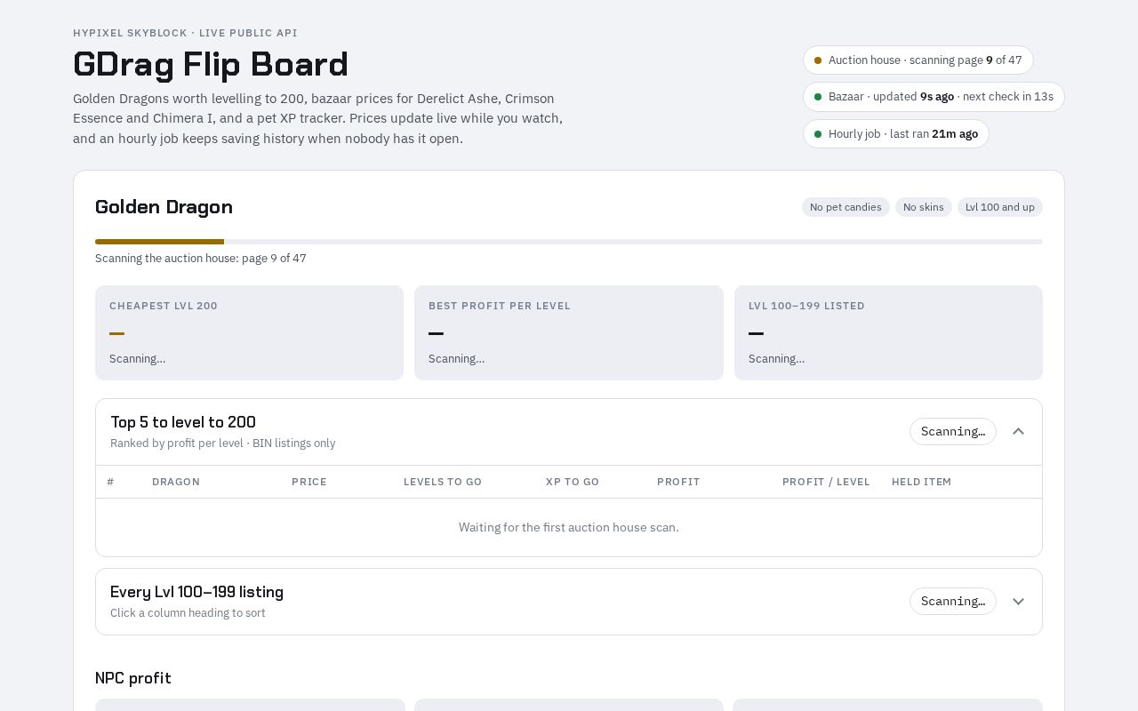This screenshot has width=1138, height=711.
Task: Click the No pet candies filter chip
Action: pyautogui.click(x=845, y=207)
